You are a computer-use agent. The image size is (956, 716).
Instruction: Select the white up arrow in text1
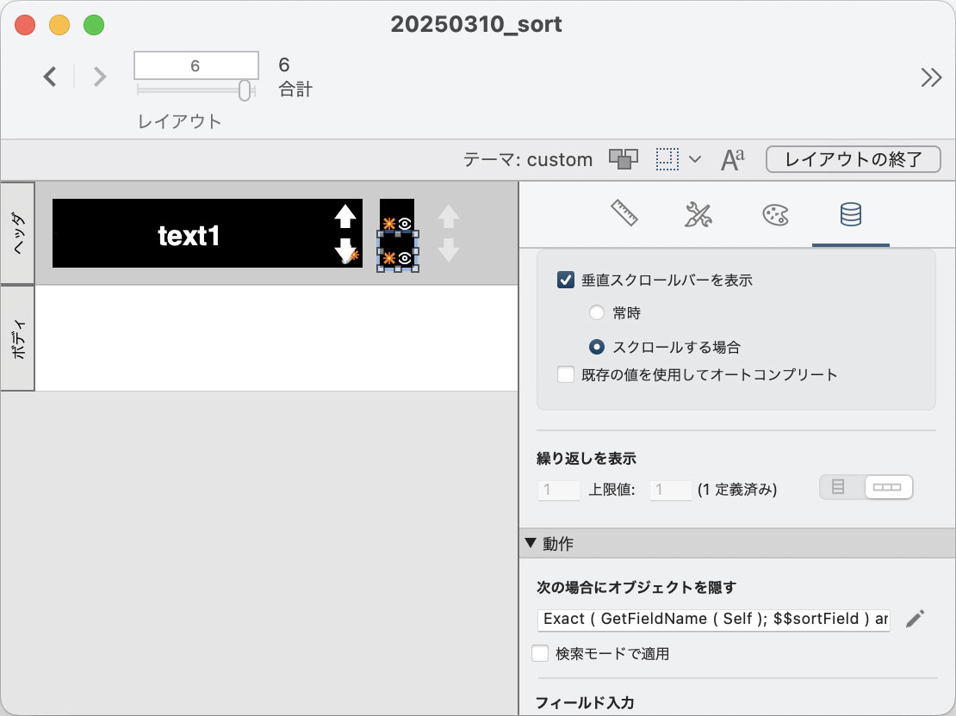point(345,216)
